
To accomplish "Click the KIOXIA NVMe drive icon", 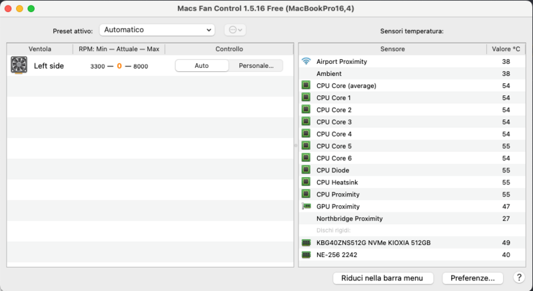I will (x=306, y=243).
